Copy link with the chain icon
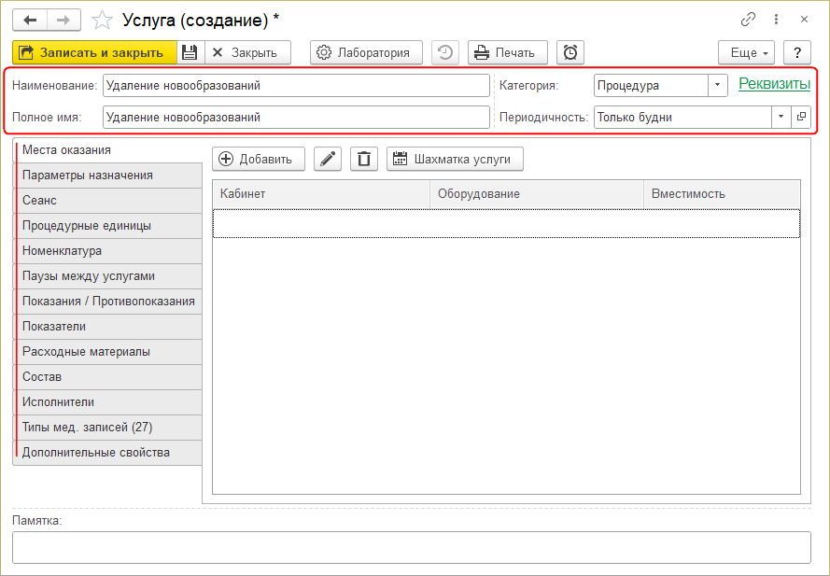The height and width of the screenshot is (576, 830). pos(748,20)
